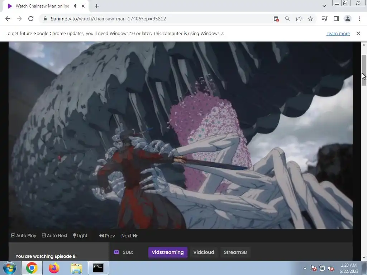Open the Chrome three-dot menu
Screen dimensions: 367x275
coord(359,19)
